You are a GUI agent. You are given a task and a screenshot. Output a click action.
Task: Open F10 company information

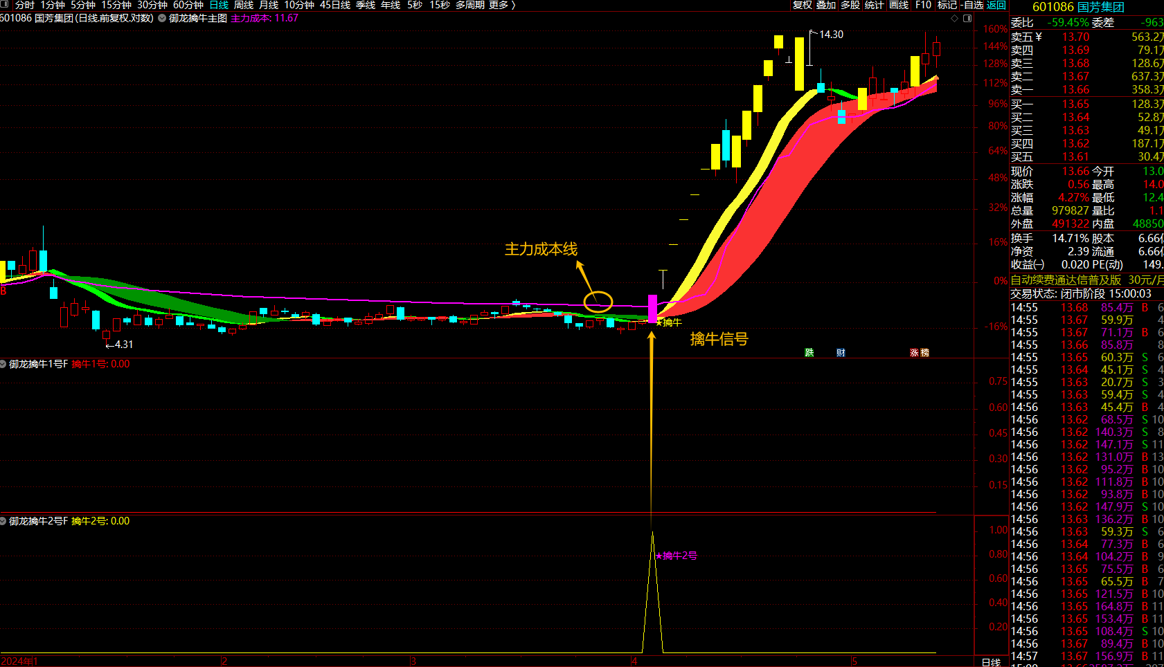pos(923,5)
